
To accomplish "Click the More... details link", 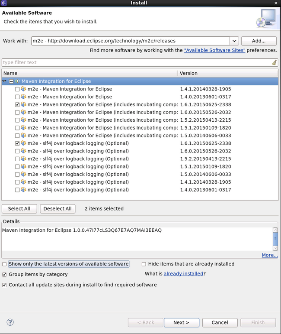I will 269,255.
